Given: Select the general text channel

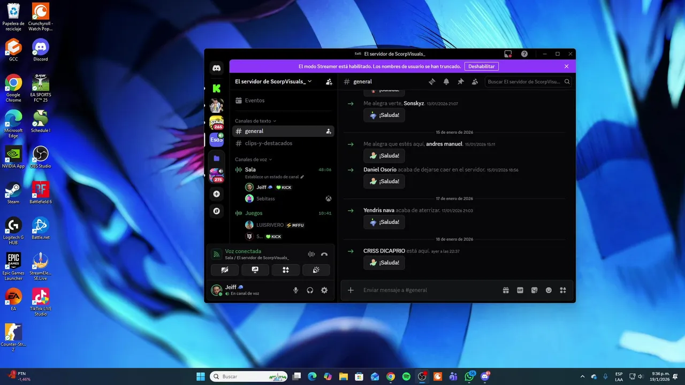Looking at the screenshot, I should (283, 131).
